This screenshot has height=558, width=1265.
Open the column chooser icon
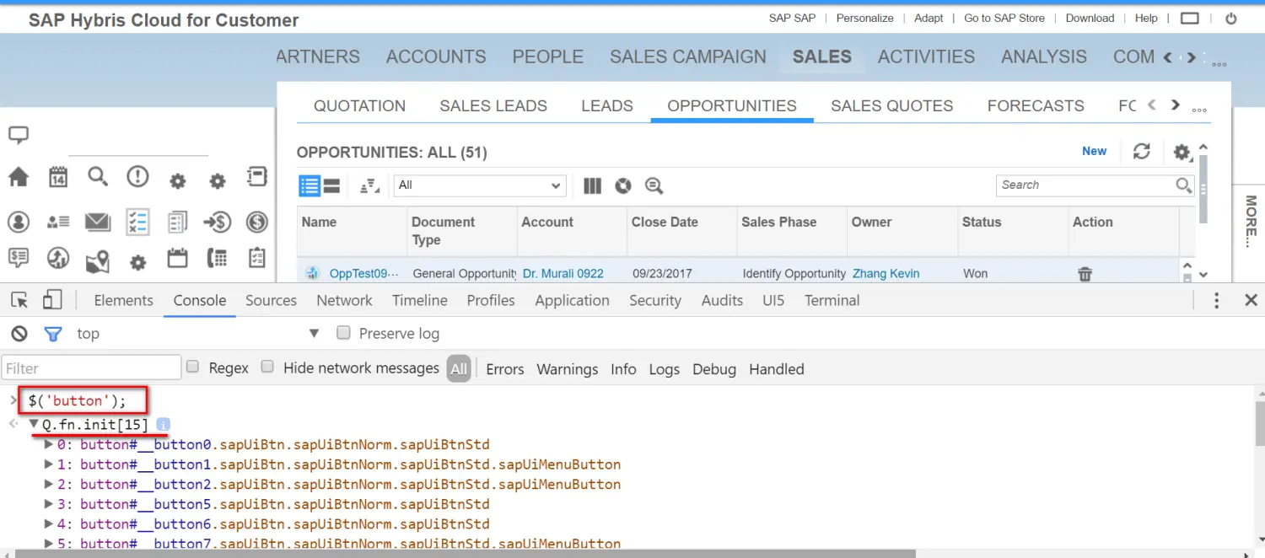(x=593, y=185)
